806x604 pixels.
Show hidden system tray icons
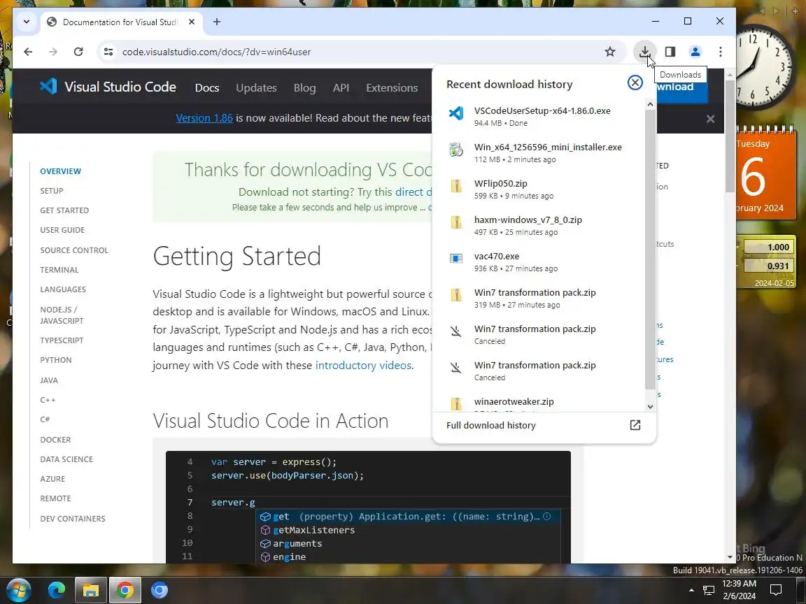[691, 590]
